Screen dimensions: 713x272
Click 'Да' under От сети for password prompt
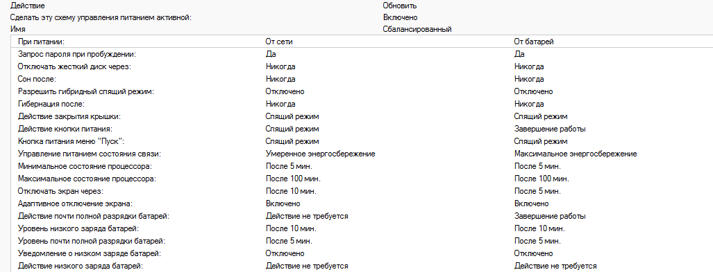(x=271, y=55)
